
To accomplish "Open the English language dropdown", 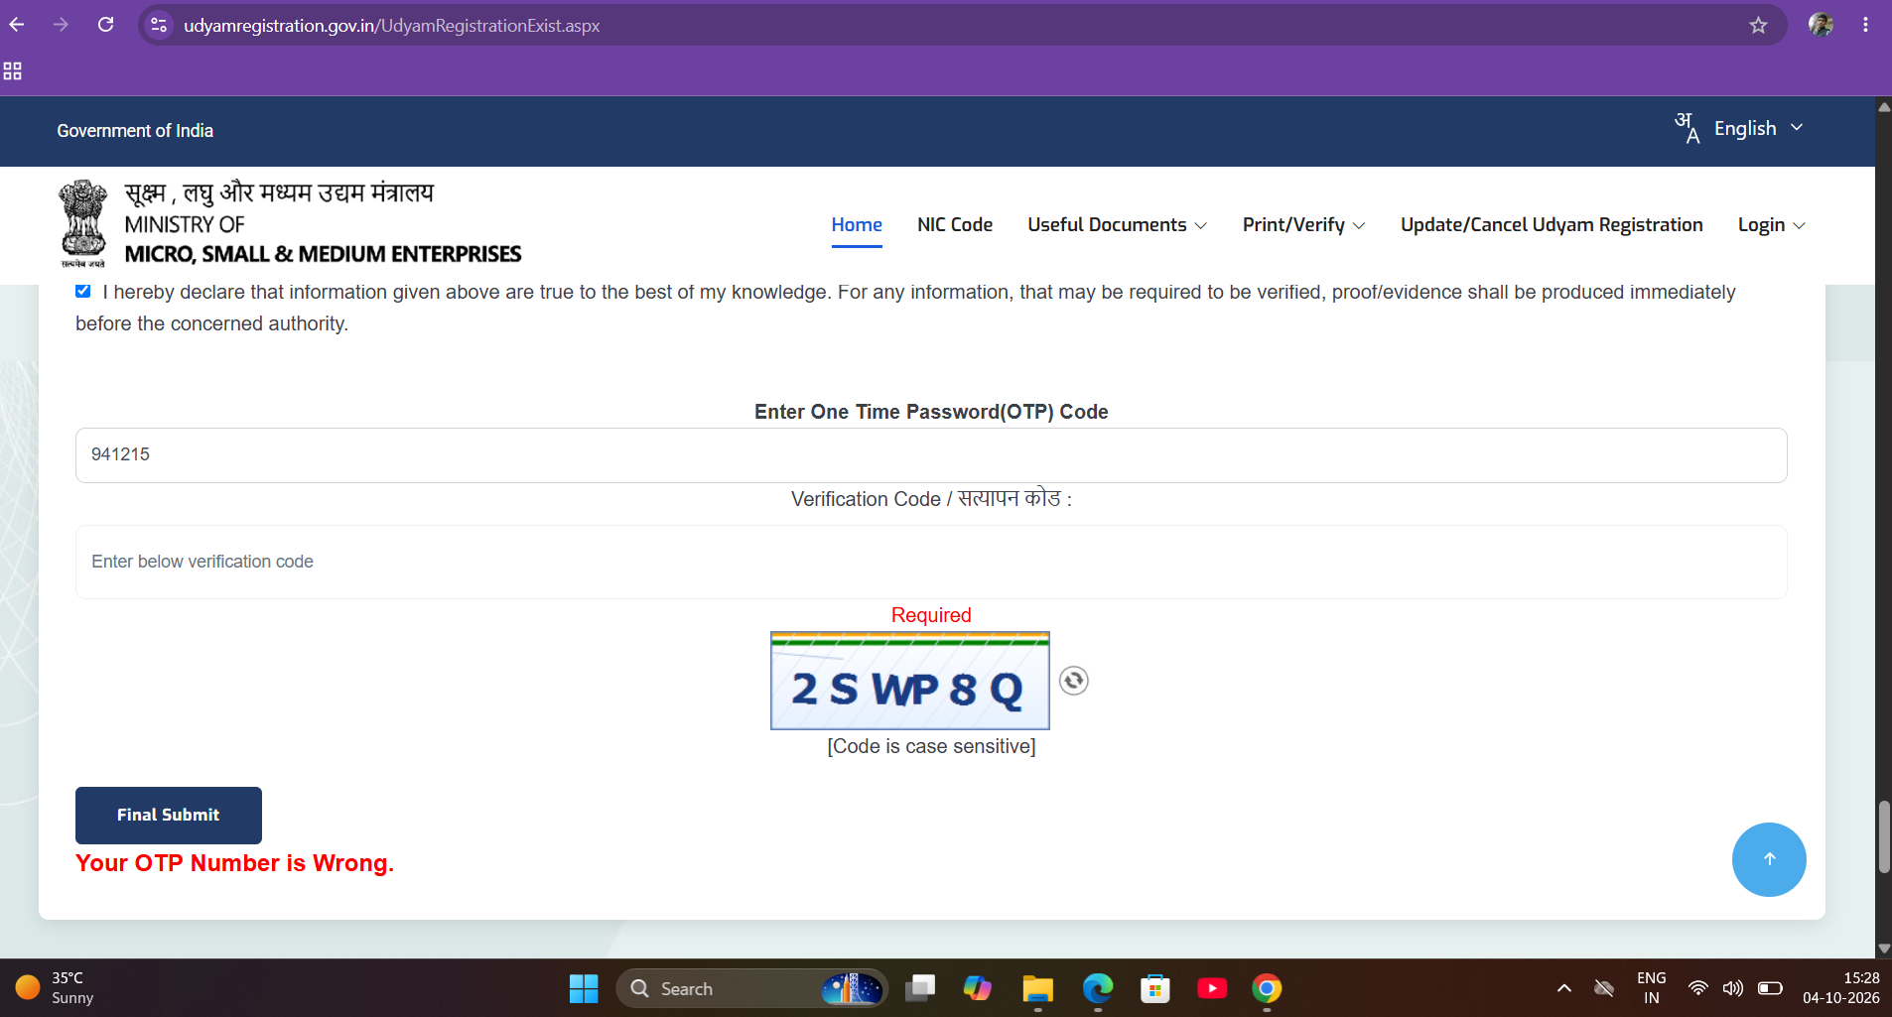I will click(x=1739, y=129).
